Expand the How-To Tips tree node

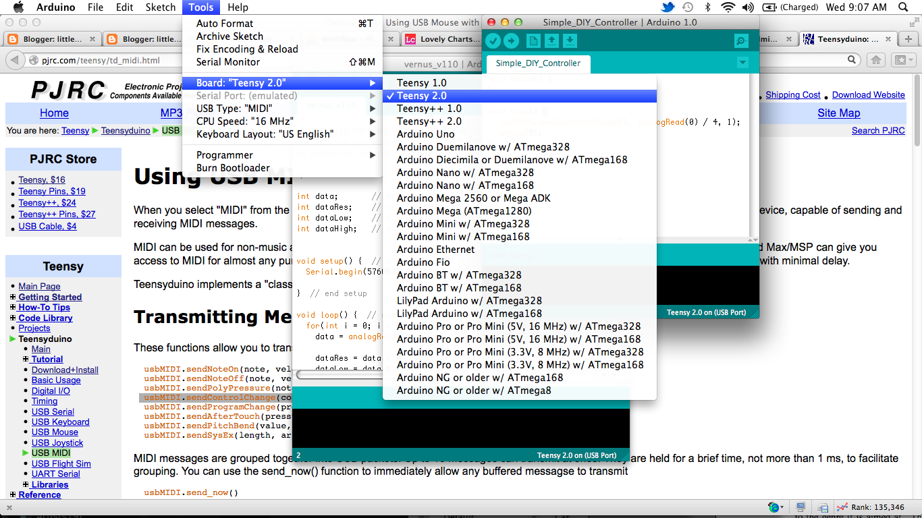coord(13,308)
